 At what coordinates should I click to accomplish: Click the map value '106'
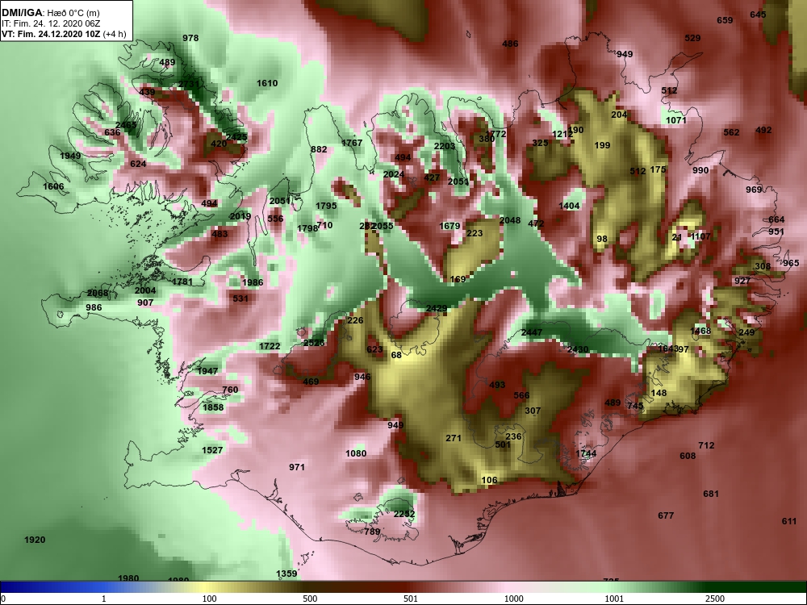pyautogui.click(x=490, y=481)
